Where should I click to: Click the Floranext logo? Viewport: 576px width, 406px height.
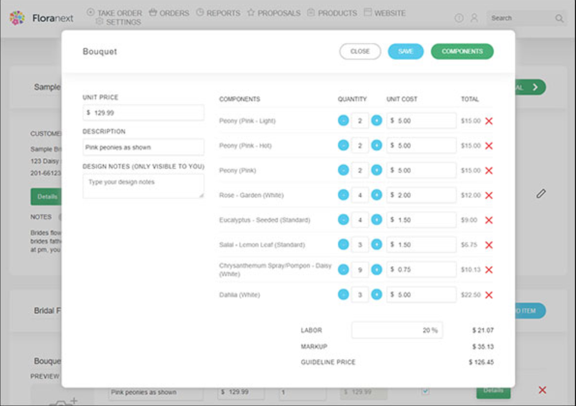[x=41, y=18]
